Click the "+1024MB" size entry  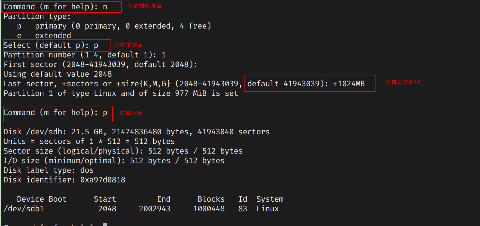tap(349, 84)
